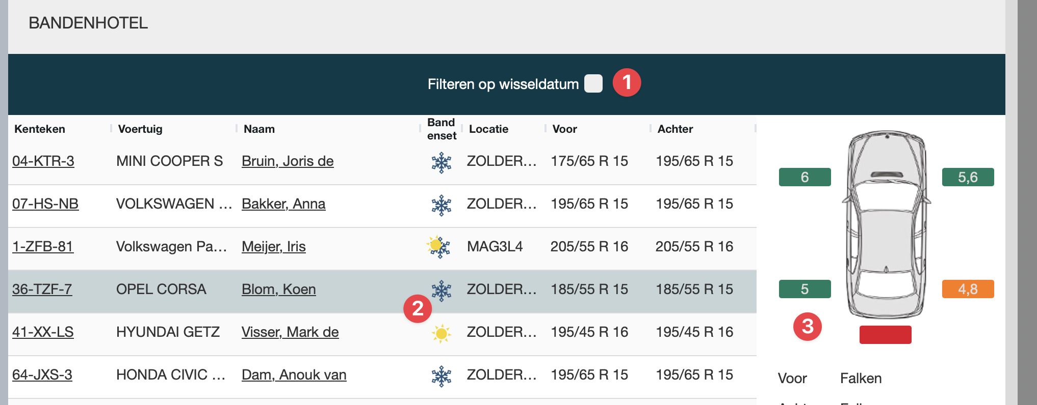This screenshot has width=1037, height=405.
Task: Open customer Bruin, Joris de
Action: 288,161
